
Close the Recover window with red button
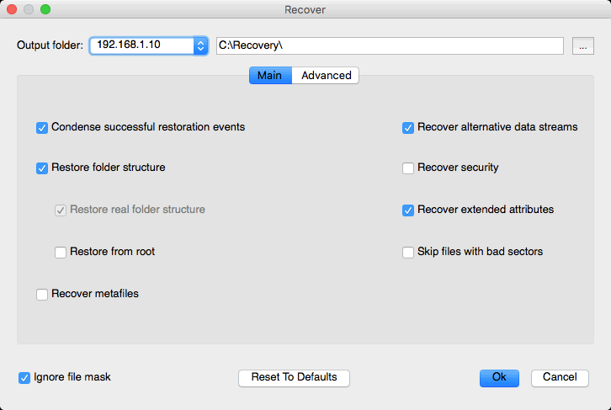[12, 9]
